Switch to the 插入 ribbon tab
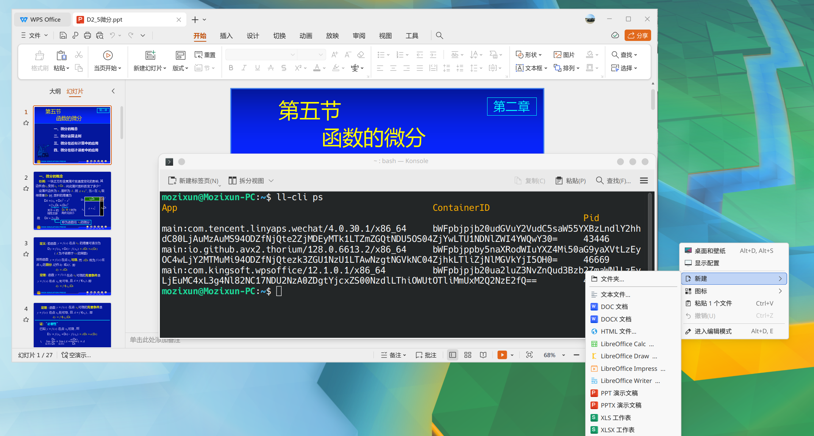 tap(226, 36)
